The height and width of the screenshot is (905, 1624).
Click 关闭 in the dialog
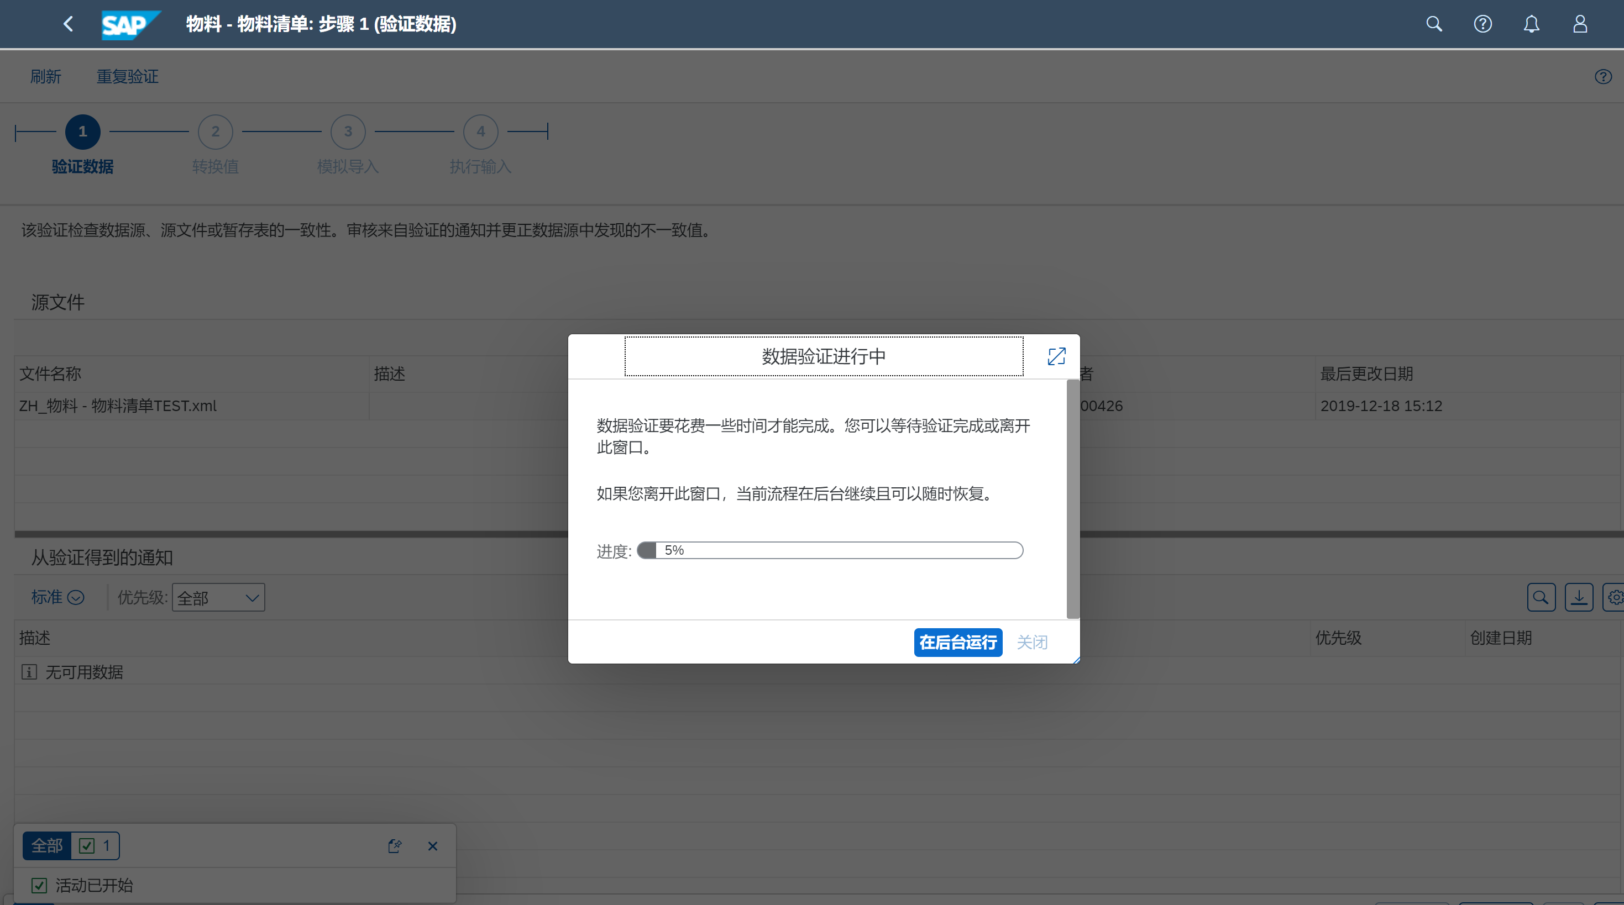1032,642
